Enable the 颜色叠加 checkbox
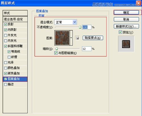Image resolution: width=142 pixels, height=116 pixels. pos(6,68)
